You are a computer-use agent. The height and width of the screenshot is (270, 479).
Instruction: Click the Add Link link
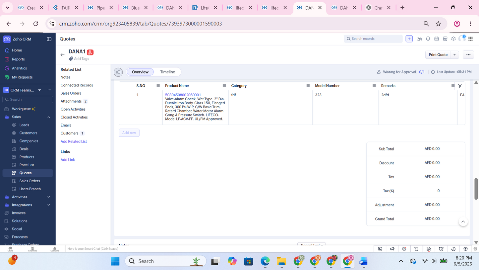68,160
